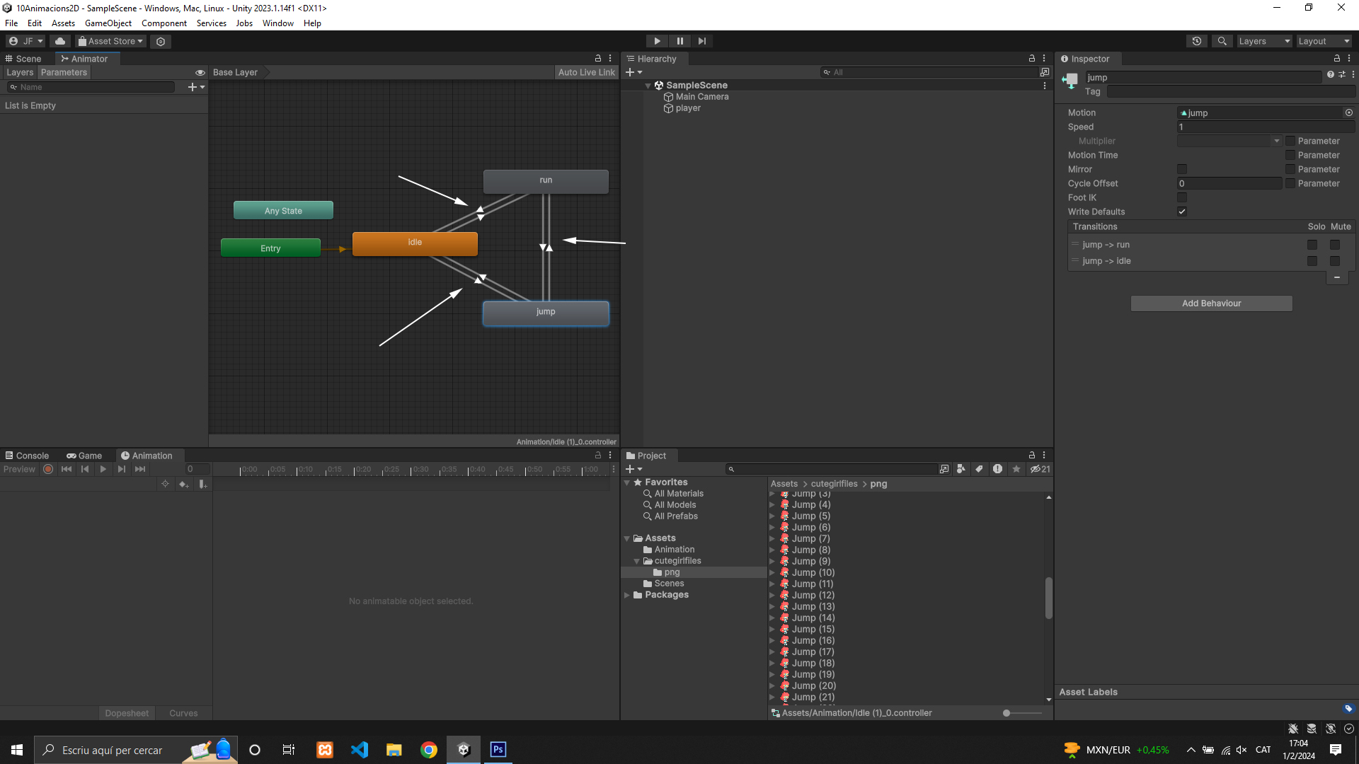Open the Layers dropdown in toolbar
This screenshot has height=764, width=1359.
(1264, 41)
